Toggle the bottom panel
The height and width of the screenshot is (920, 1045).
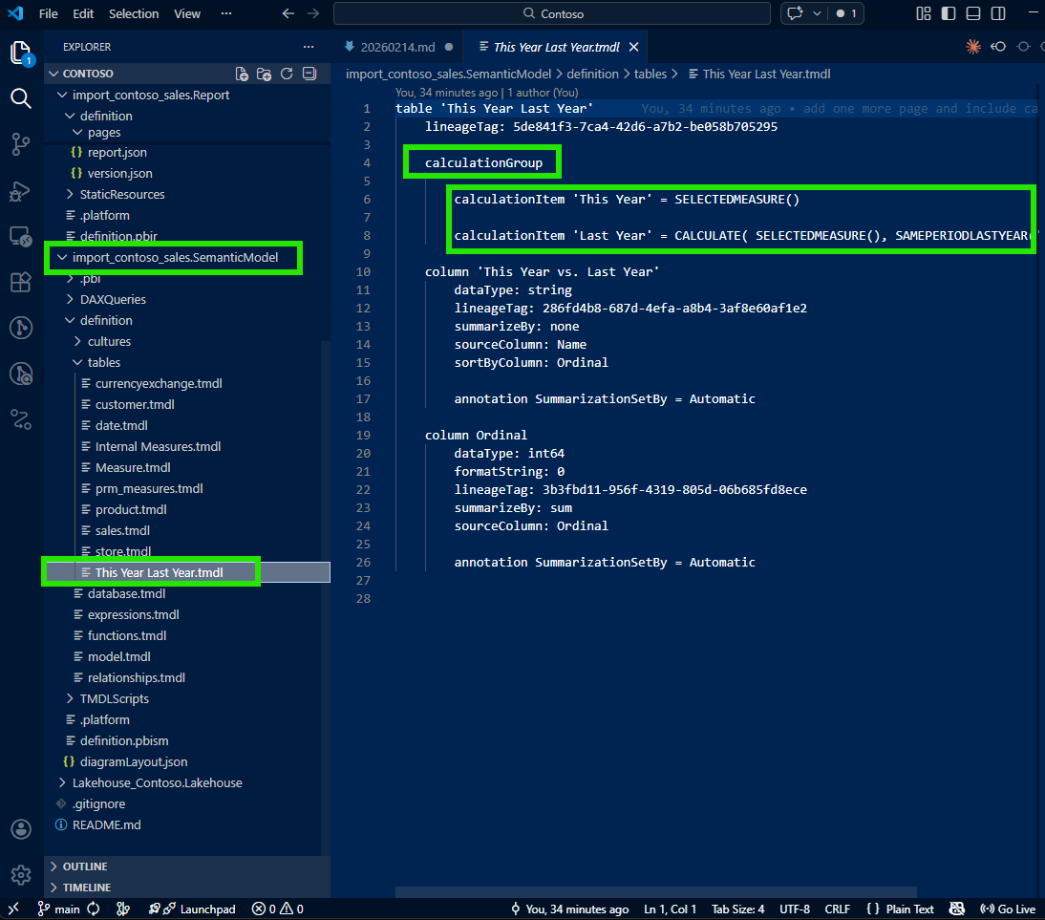973,13
